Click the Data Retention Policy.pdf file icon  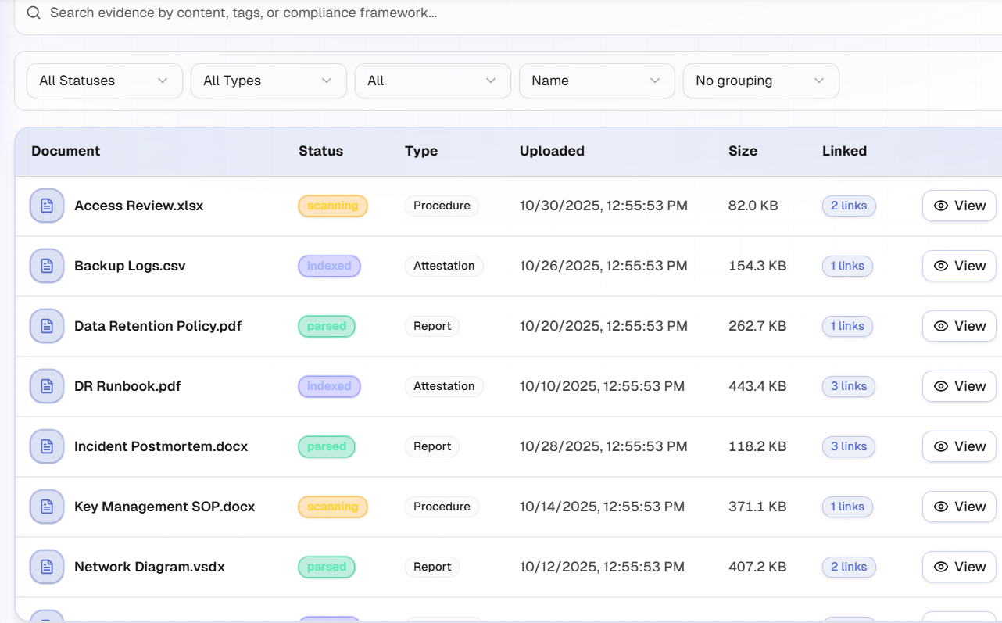(x=46, y=326)
